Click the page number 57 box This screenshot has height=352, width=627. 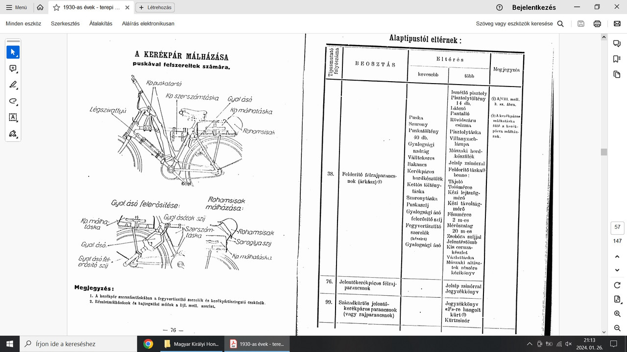[617, 227]
